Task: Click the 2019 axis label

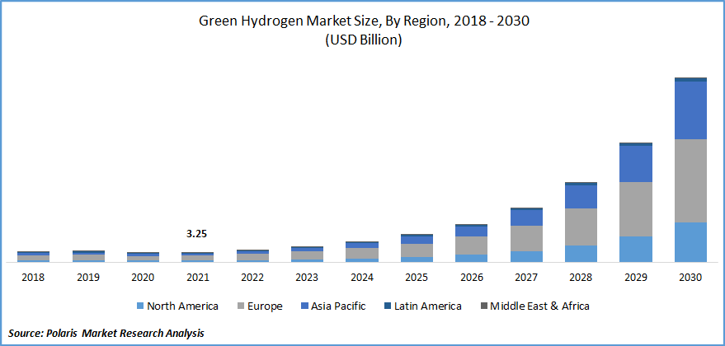Action: (x=88, y=278)
